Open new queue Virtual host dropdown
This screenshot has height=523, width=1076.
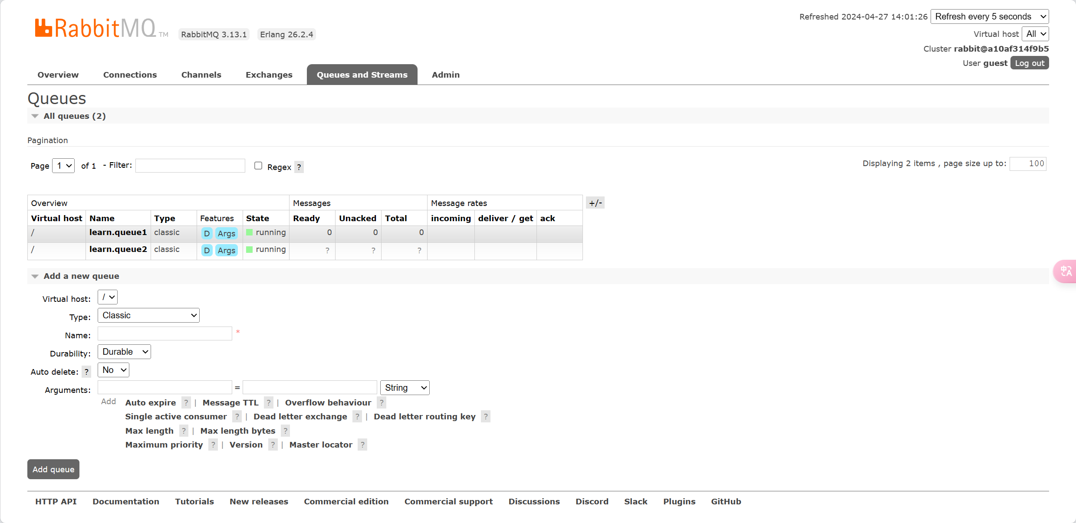[108, 297]
